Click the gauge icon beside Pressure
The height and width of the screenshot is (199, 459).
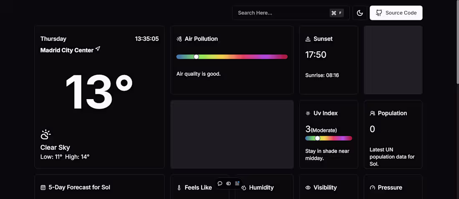pyautogui.click(x=372, y=188)
